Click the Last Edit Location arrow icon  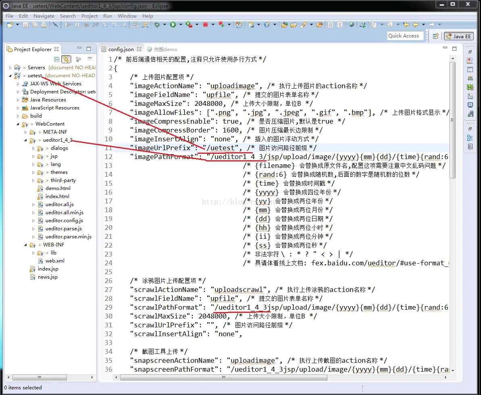pyautogui.click(x=406, y=25)
